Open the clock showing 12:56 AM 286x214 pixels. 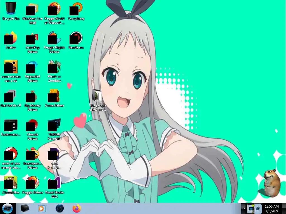coord(272,209)
